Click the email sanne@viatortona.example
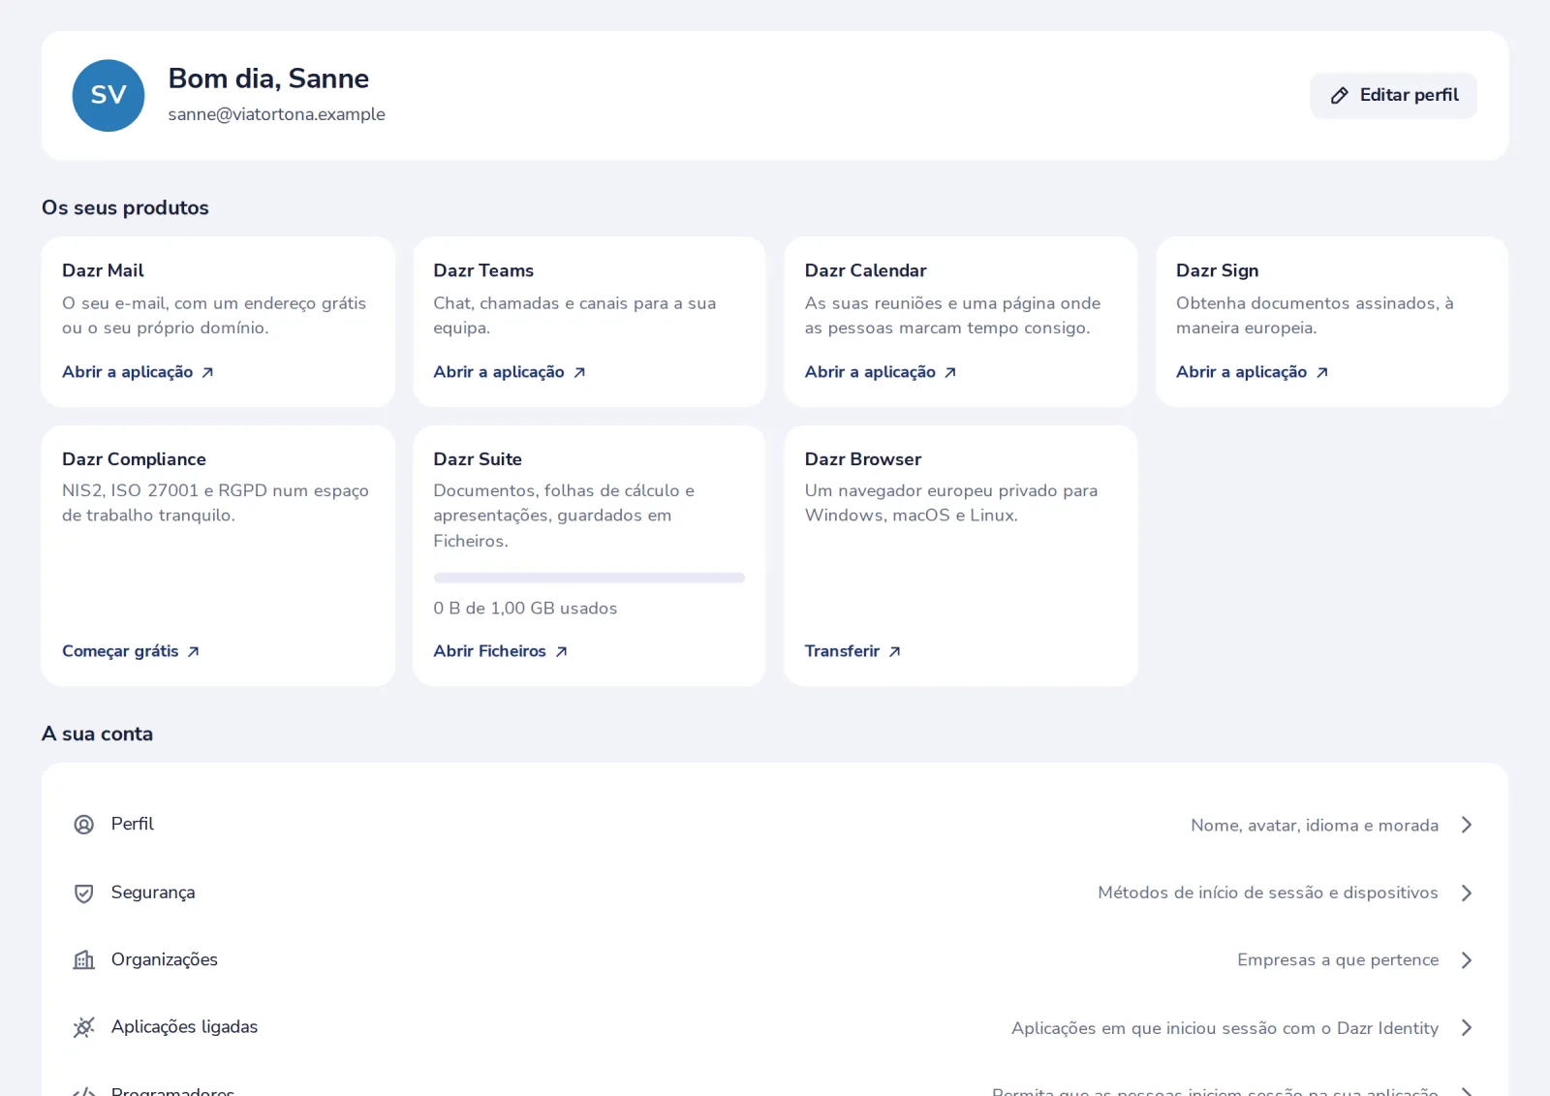 pyautogui.click(x=276, y=114)
